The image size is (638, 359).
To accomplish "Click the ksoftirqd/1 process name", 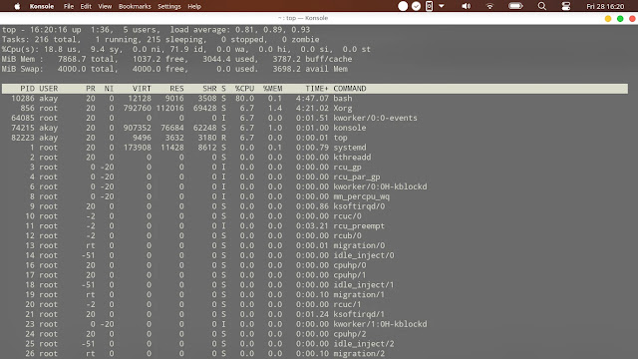I will [x=359, y=314].
